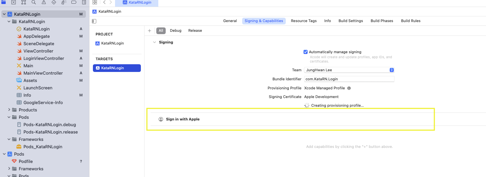Open the Breakpoint navigator
486x177 pixels.
click(x=74, y=2)
